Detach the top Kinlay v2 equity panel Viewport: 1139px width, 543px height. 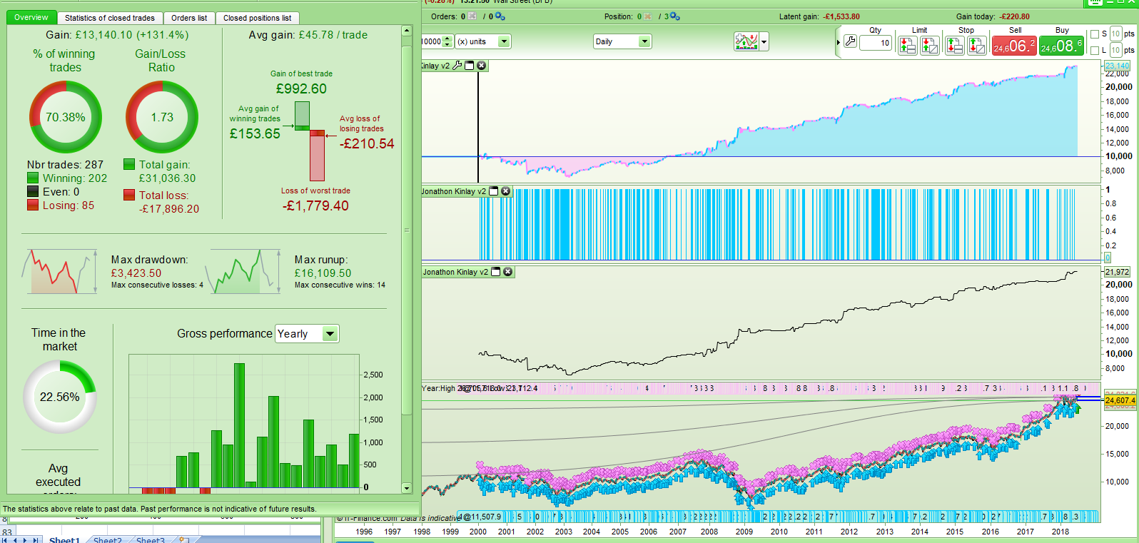tap(470, 66)
